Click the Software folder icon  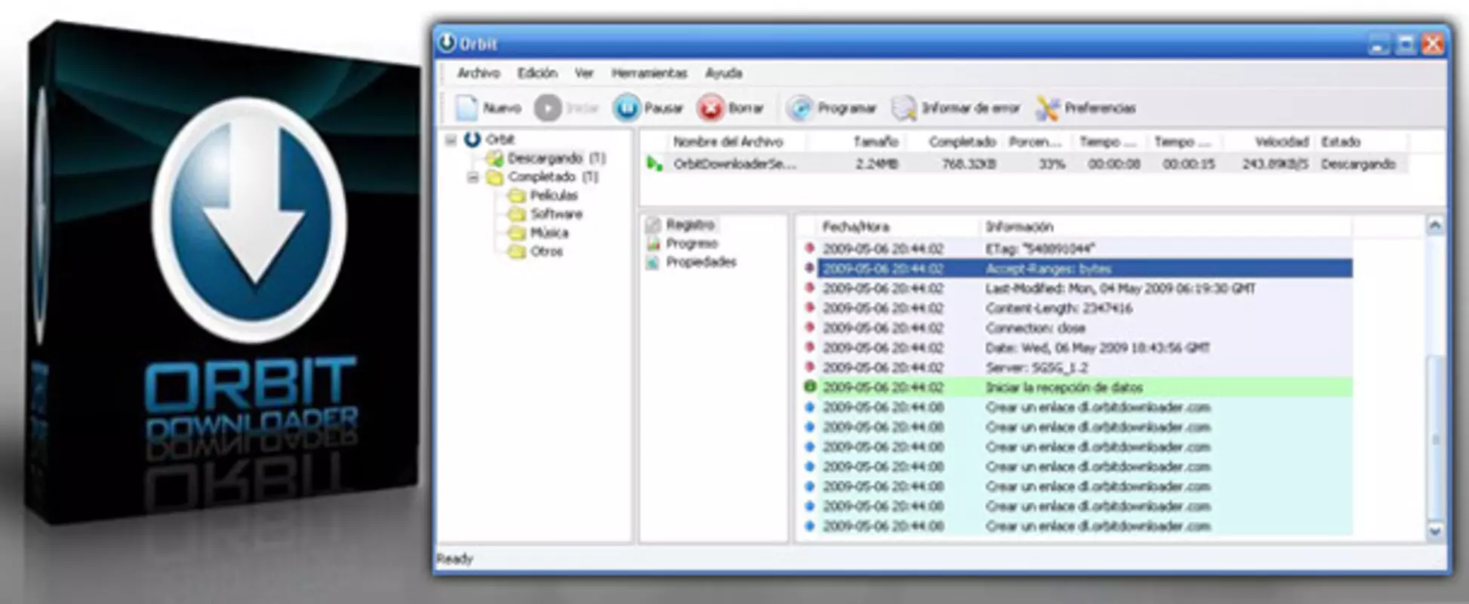tap(517, 214)
